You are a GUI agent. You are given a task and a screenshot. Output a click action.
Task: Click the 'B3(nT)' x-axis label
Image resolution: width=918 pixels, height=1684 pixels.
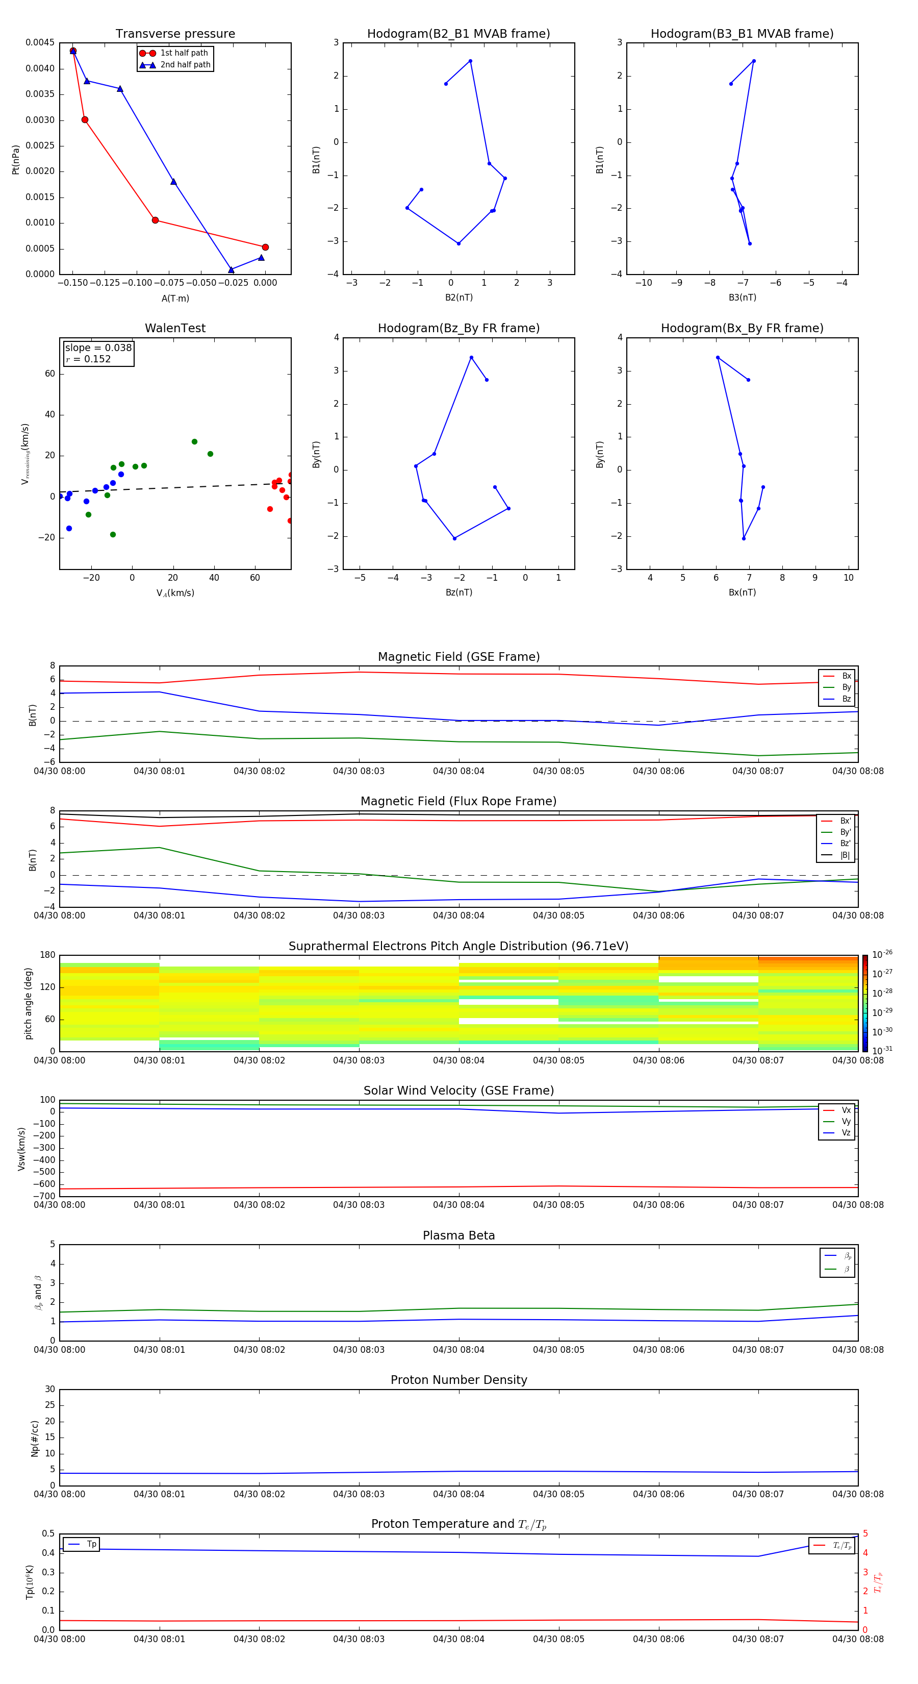click(x=742, y=298)
